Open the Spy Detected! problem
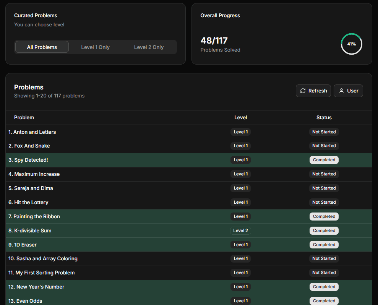The height and width of the screenshot is (305, 378). (28, 160)
